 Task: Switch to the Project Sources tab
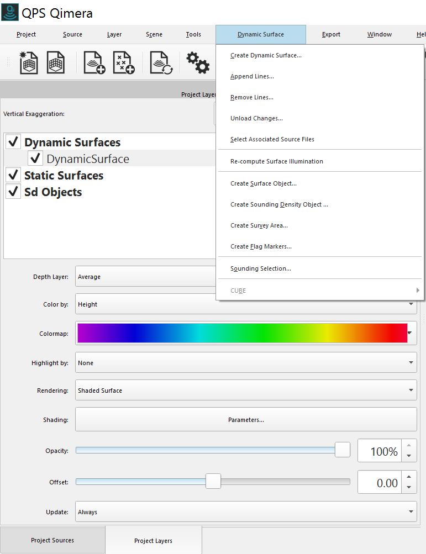[x=52, y=540]
